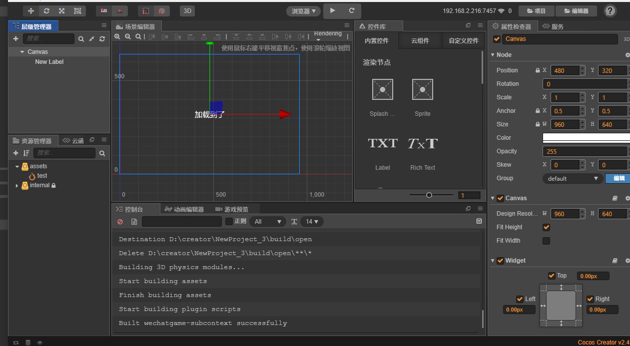
Task: Collapse the Canvas node in hierarchy
Action: [22, 52]
